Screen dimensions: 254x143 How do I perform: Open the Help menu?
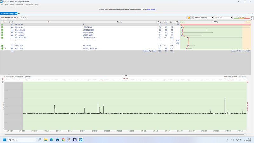pyautogui.click(x=37, y=5)
